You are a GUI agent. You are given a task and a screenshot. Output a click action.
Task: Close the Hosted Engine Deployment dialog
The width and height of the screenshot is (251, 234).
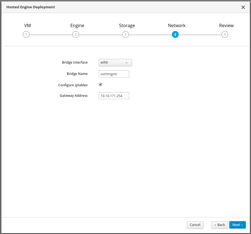tap(243, 7)
